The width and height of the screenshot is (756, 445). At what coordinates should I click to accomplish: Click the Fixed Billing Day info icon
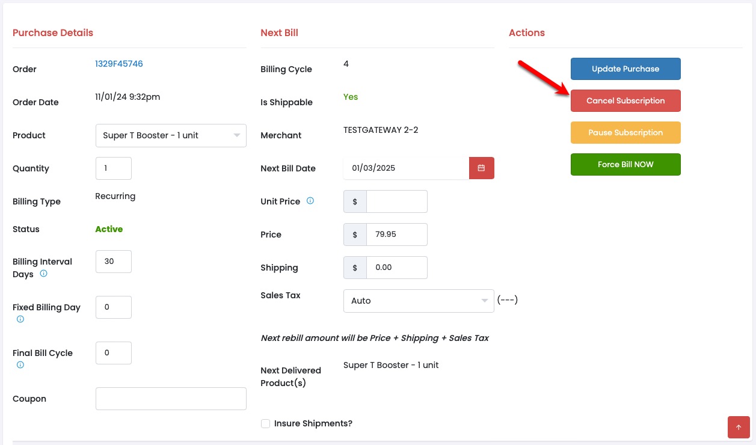coord(20,319)
